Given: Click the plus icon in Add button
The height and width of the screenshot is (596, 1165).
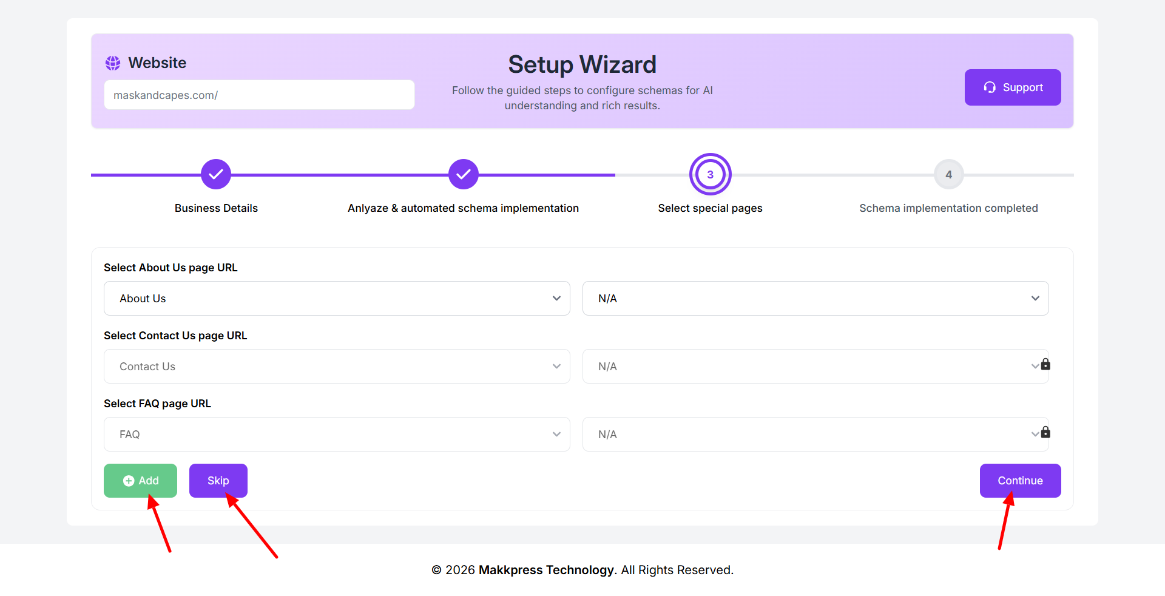Looking at the screenshot, I should (x=129, y=481).
